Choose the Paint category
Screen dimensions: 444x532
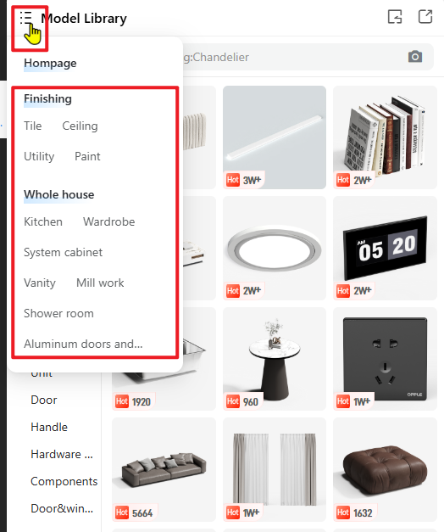pyautogui.click(x=87, y=156)
